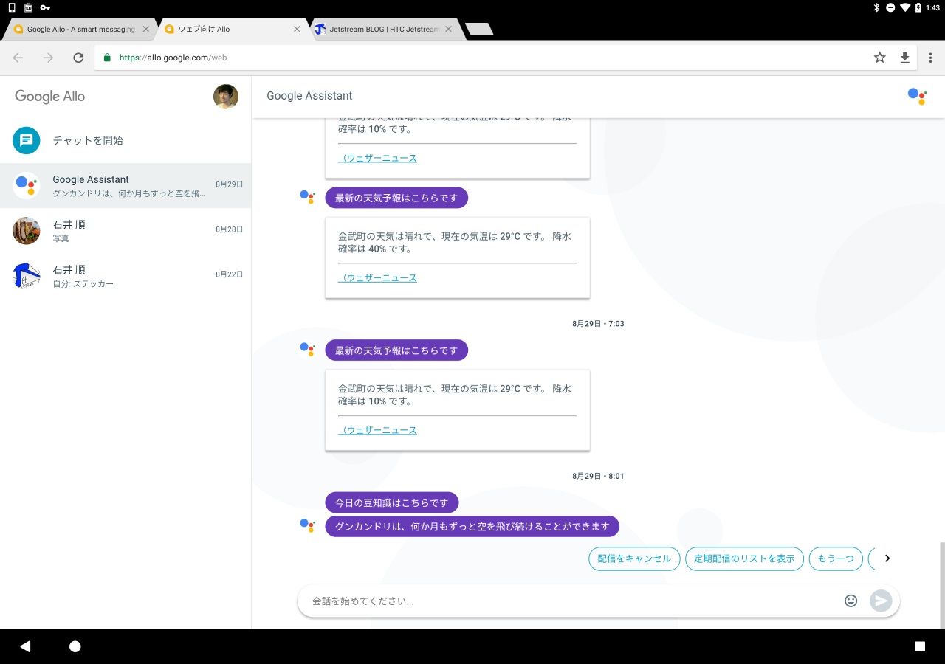Open the 石井 順 conversation with 写真
This screenshot has width=945, height=664.
click(x=126, y=230)
